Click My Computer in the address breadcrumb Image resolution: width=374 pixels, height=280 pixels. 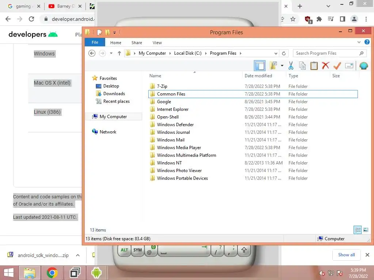pos(152,53)
